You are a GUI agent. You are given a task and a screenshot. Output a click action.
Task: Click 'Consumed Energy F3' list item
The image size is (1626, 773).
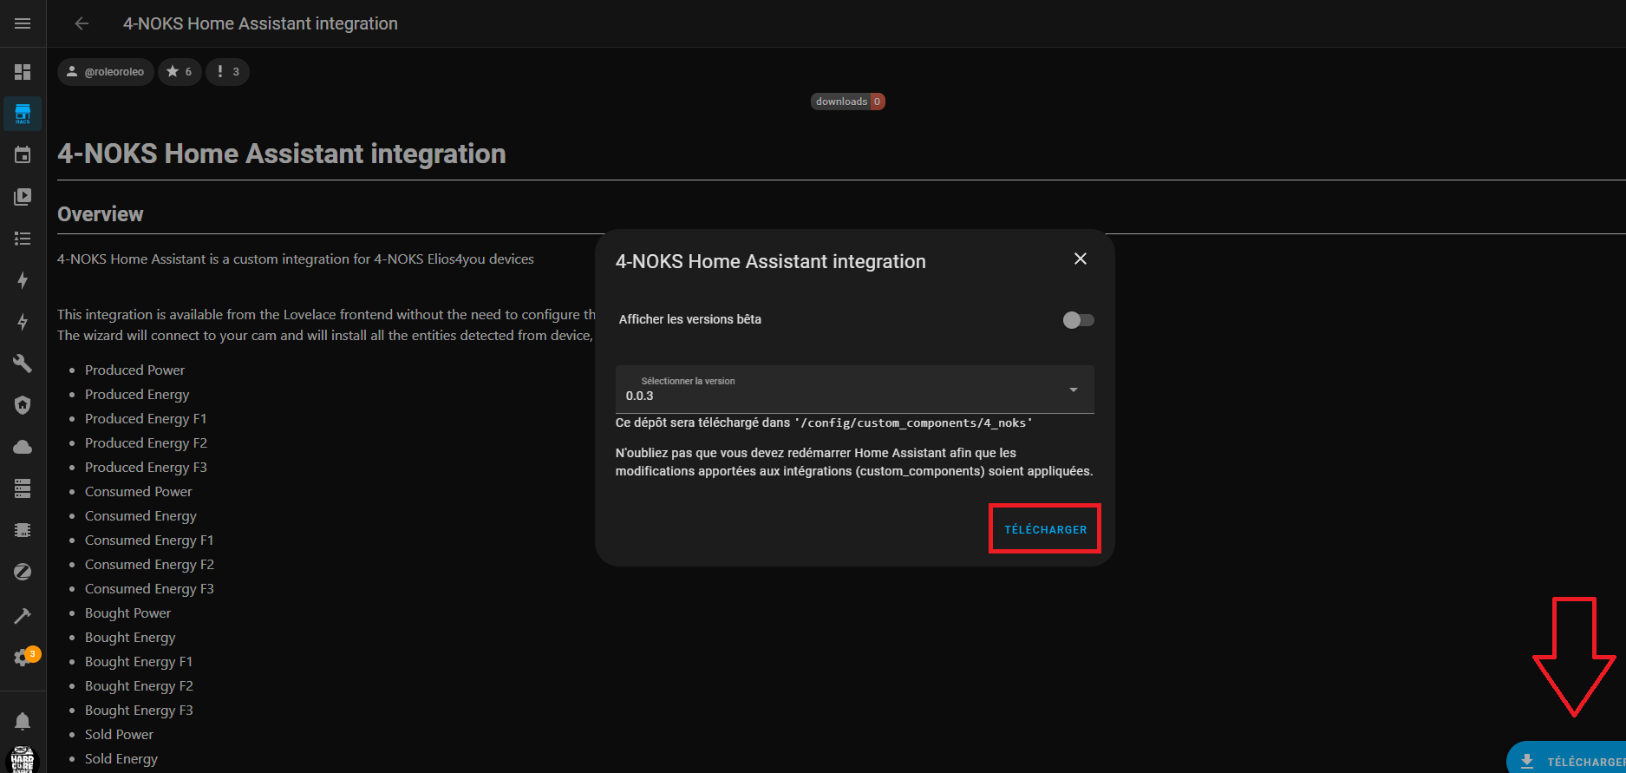[149, 589]
